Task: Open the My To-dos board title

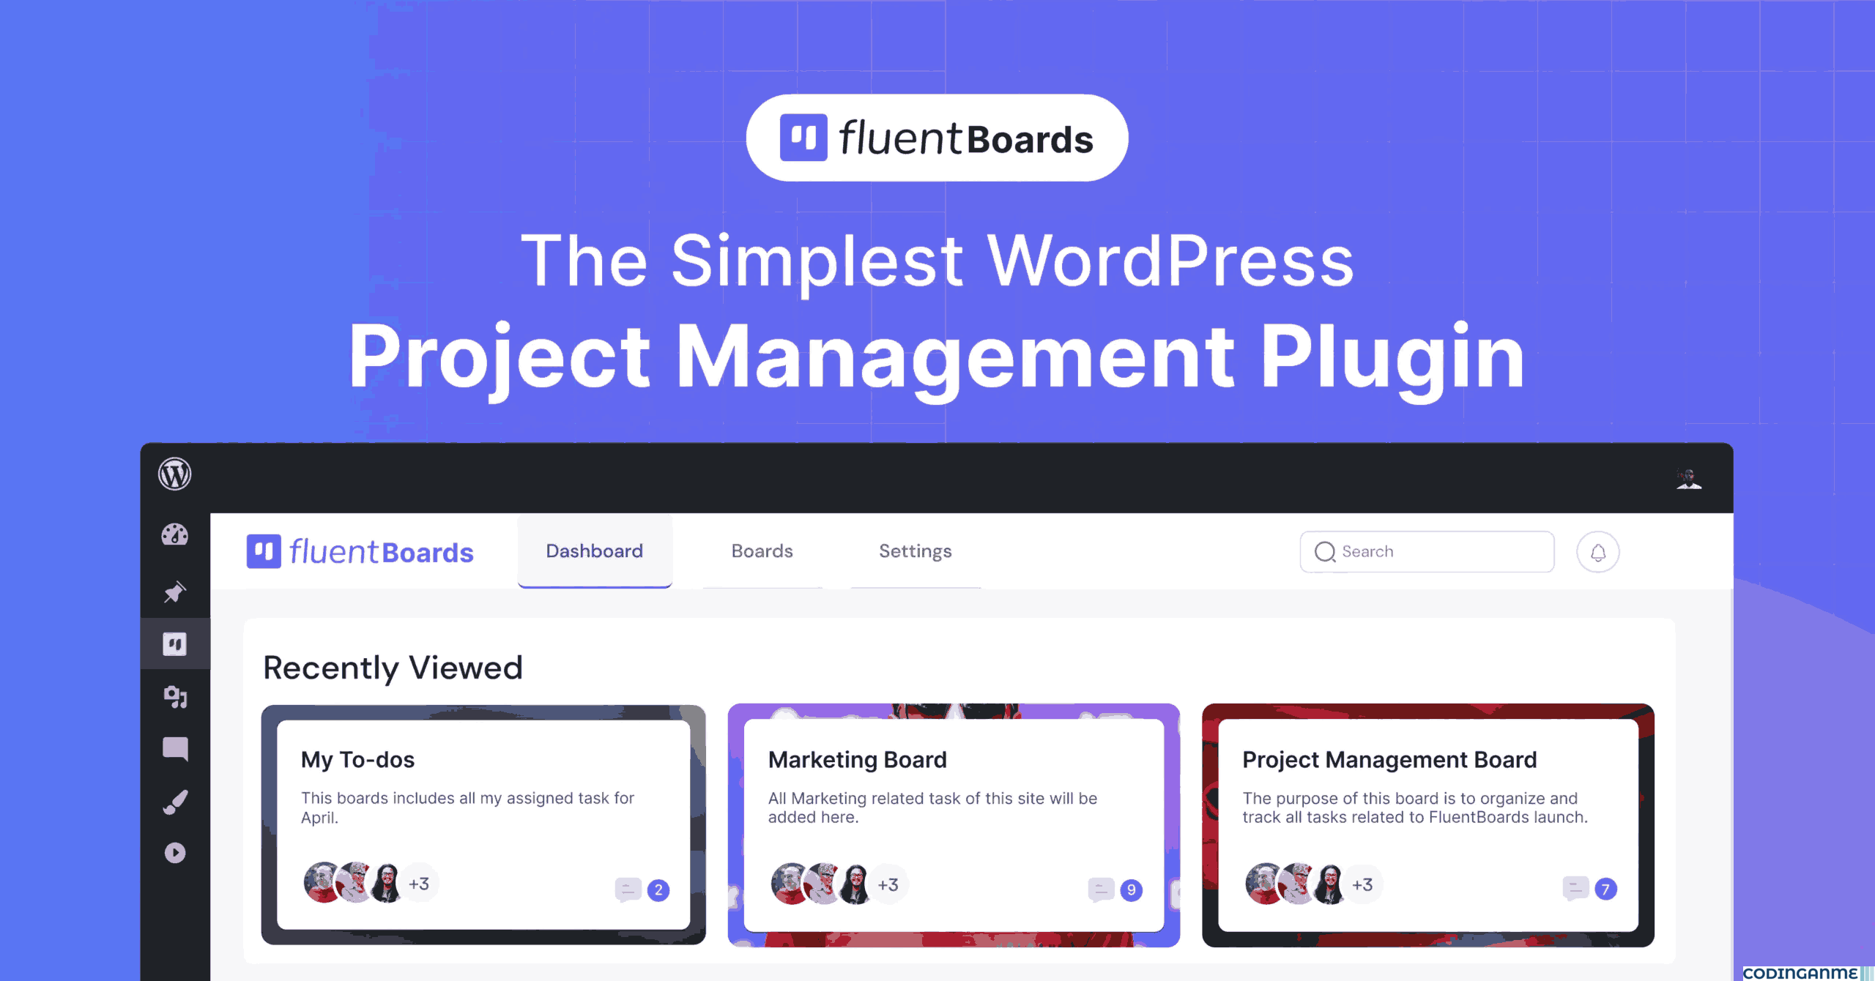Action: tap(357, 760)
